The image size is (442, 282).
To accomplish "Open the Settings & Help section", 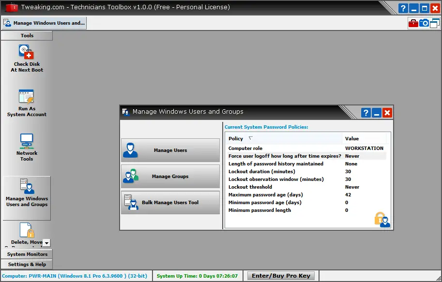I will pyautogui.click(x=27, y=264).
